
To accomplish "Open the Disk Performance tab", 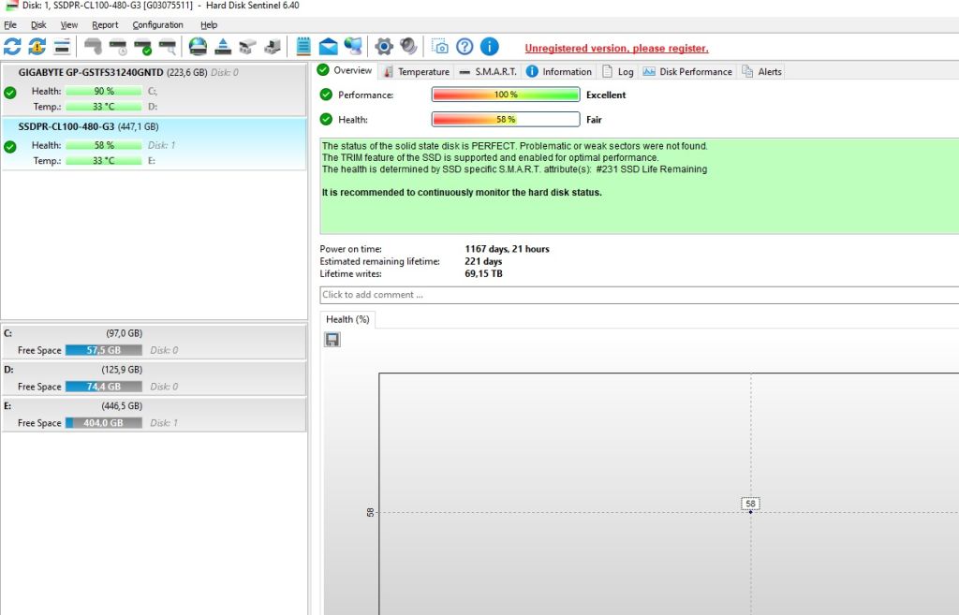I will point(687,71).
